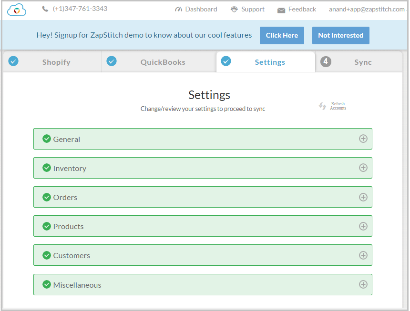Open the Dashboard link
This screenshot has height=311, width=410.
[196, 10]
